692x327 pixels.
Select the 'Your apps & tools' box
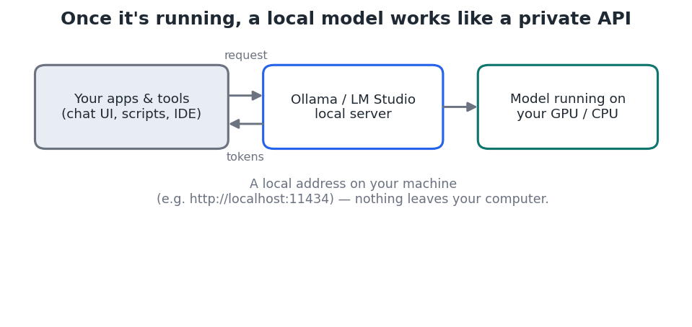[131, 107]
